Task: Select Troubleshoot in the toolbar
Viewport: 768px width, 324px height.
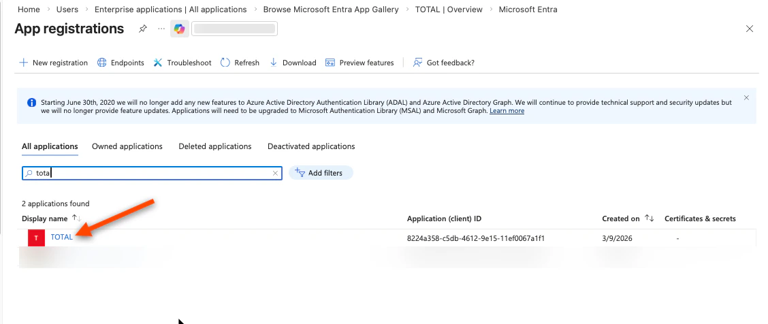Action: (182, 63)
